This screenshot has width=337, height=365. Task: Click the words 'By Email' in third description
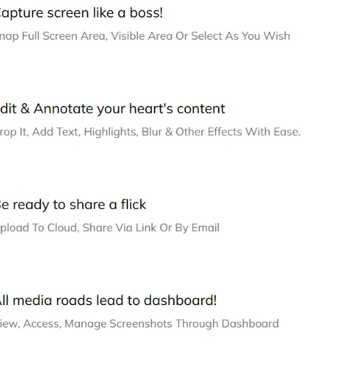[x=197, y=228]
